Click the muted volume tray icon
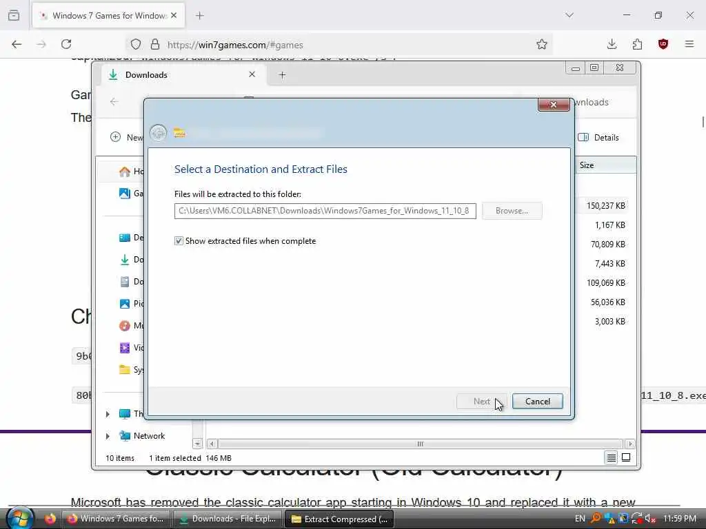 (x=649, y=519)
